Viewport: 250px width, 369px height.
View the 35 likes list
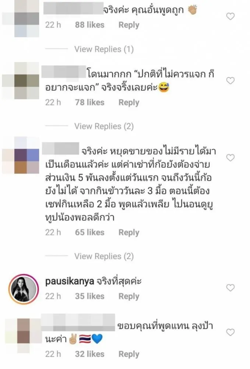tap(90, 296)
